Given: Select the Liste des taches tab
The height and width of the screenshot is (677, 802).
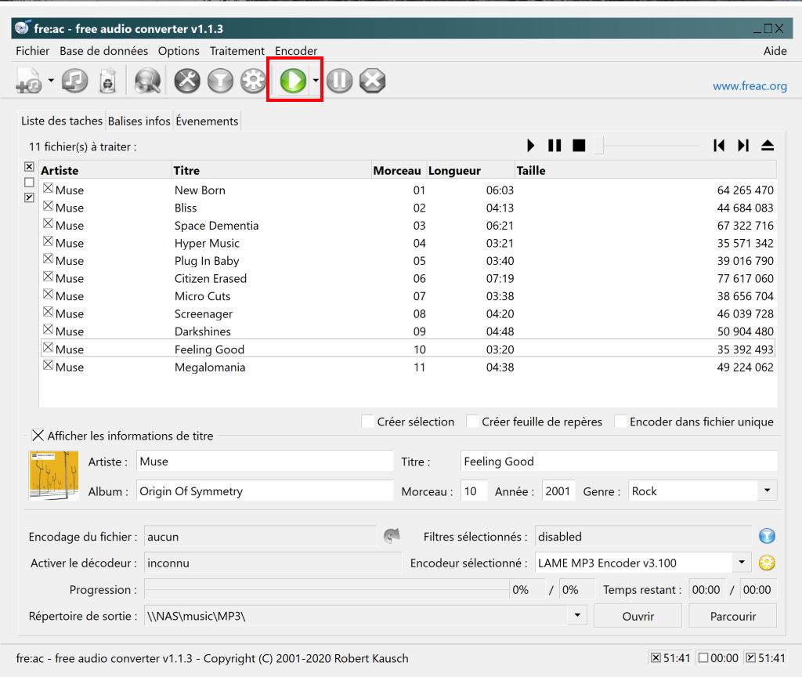Looking at the screenshot, I should click(x=62, y=121).
